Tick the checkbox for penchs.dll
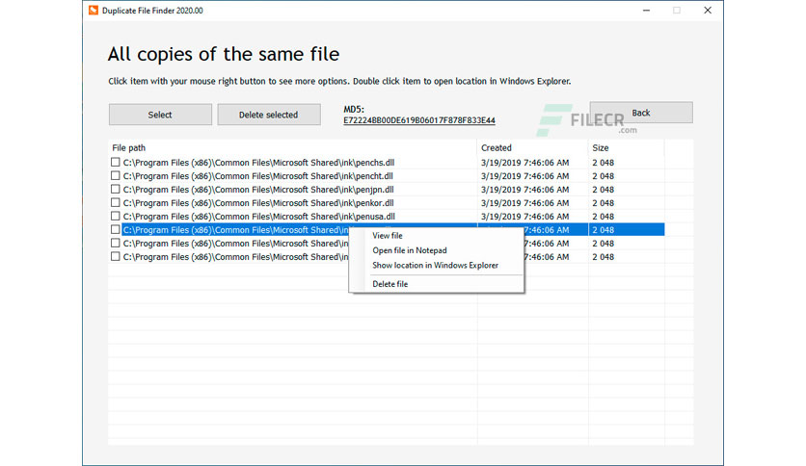Viewport: 806px width, 466px height. 115,162
